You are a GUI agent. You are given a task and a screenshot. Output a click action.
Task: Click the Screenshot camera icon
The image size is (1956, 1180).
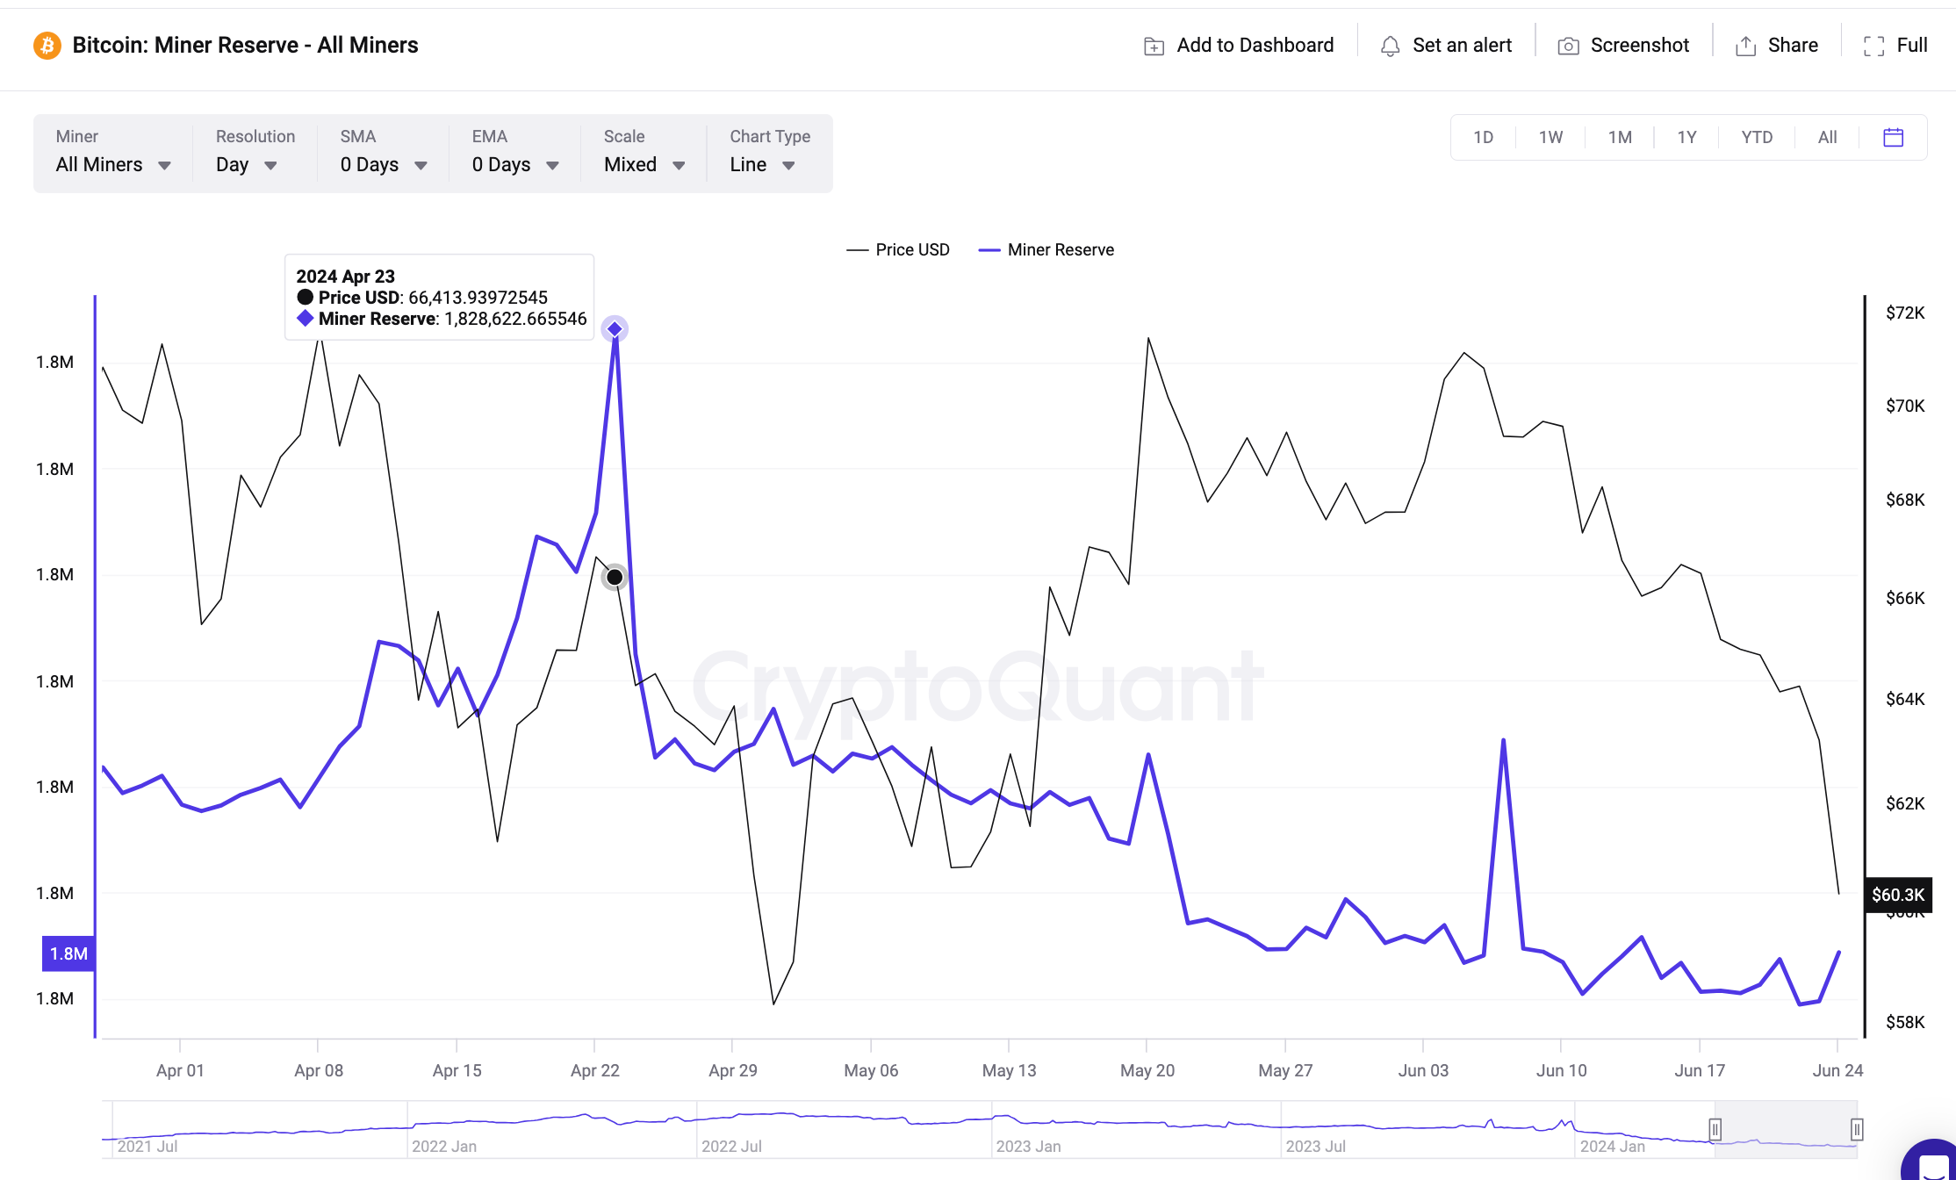1568,46
